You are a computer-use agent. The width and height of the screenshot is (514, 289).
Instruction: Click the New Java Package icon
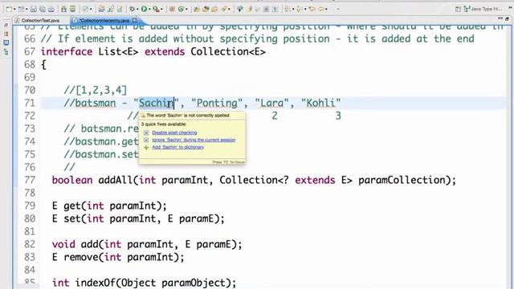[x=172, y=9]
